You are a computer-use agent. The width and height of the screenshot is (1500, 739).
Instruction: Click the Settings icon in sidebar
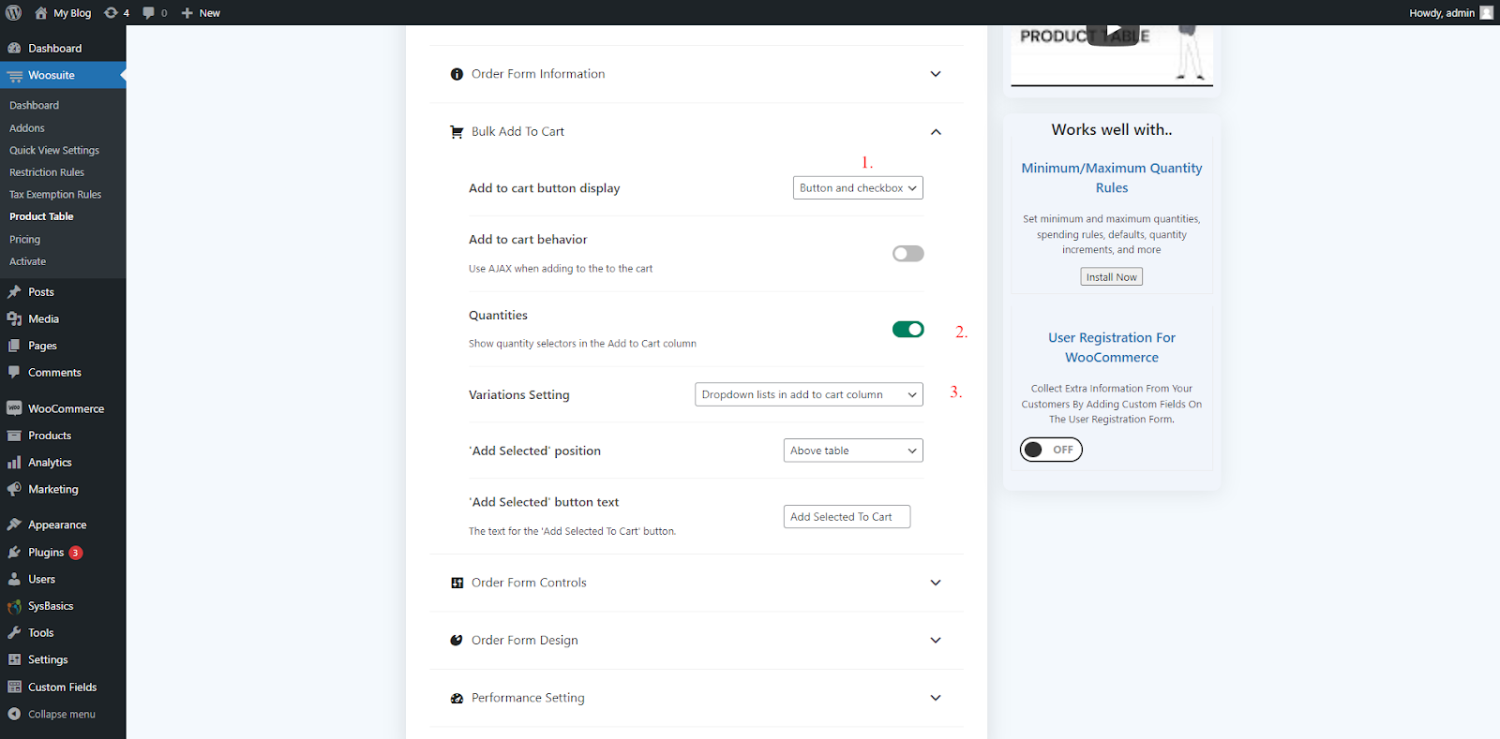[14, 660]
